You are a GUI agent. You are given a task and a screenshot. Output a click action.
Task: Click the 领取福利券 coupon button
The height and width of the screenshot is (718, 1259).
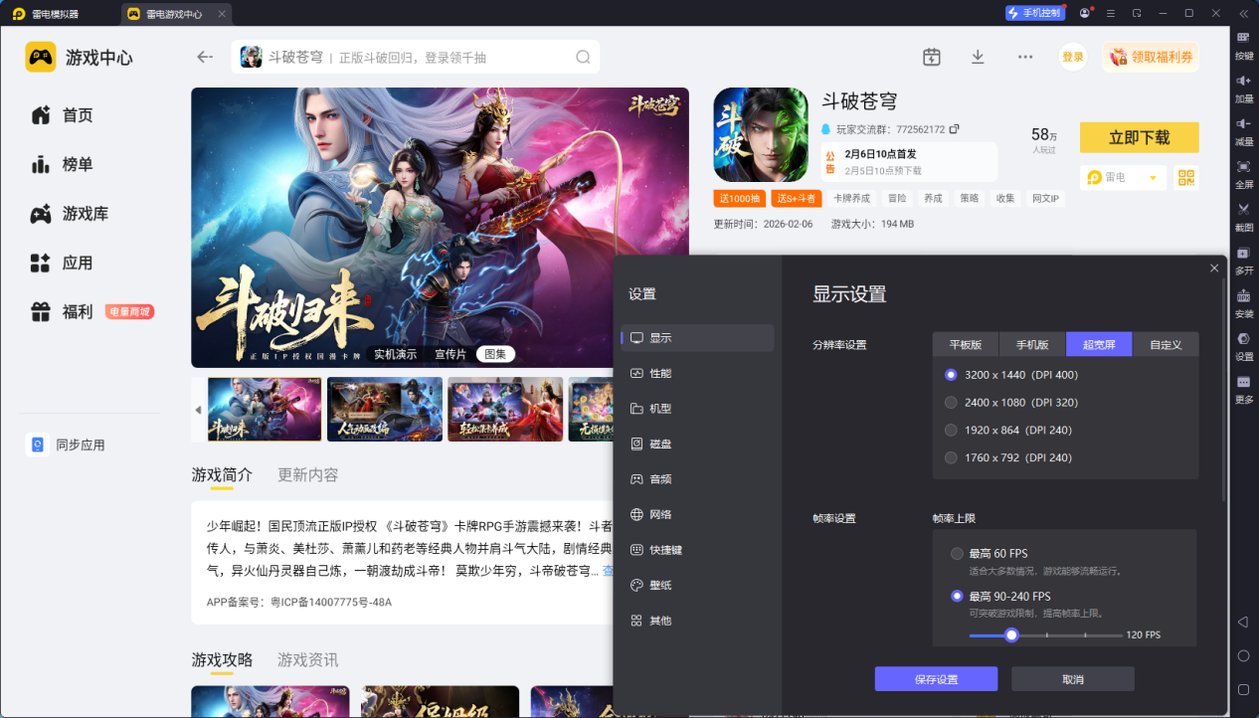[1151, 57]
